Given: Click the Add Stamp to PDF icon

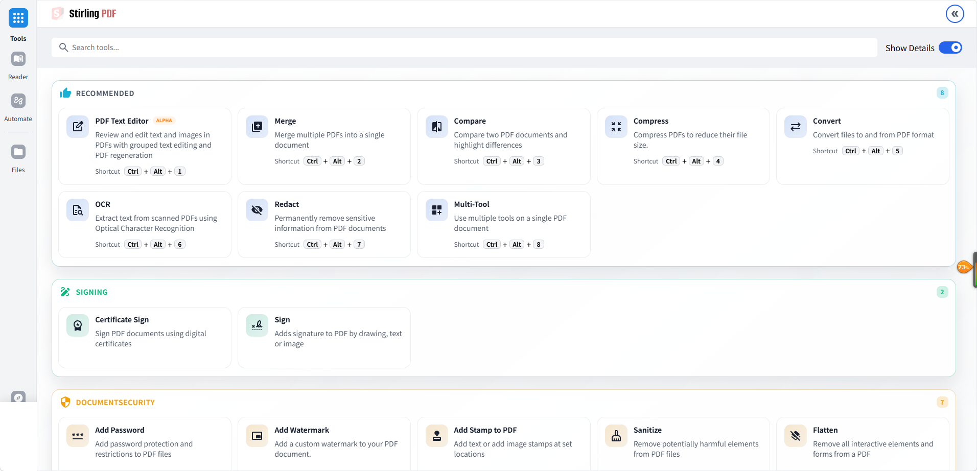Looking at the screenshot, I should [x=436, y=435].
